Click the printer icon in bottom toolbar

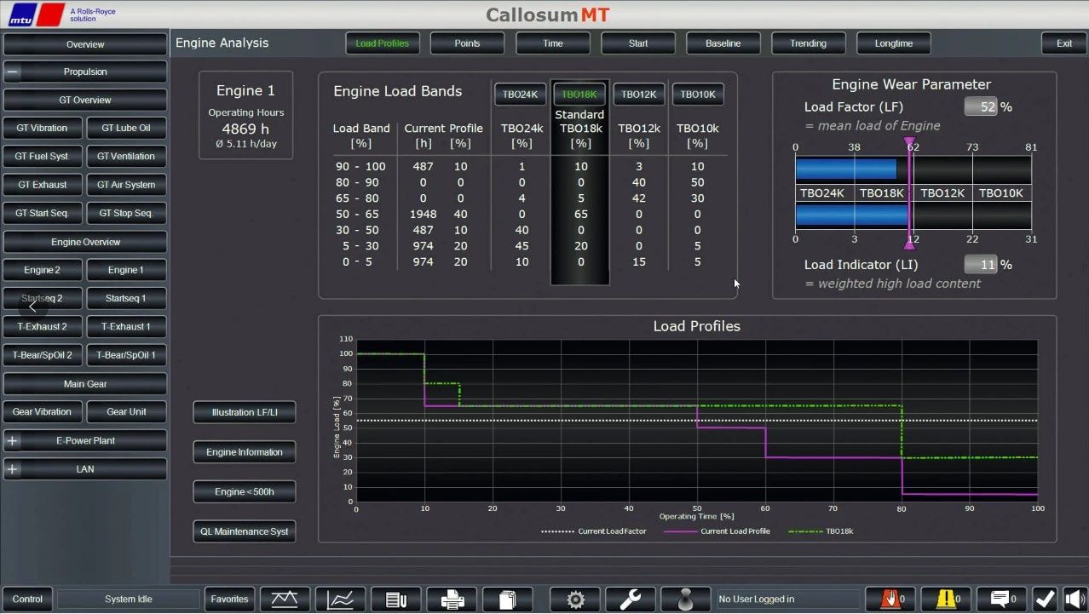pos(452,600)
